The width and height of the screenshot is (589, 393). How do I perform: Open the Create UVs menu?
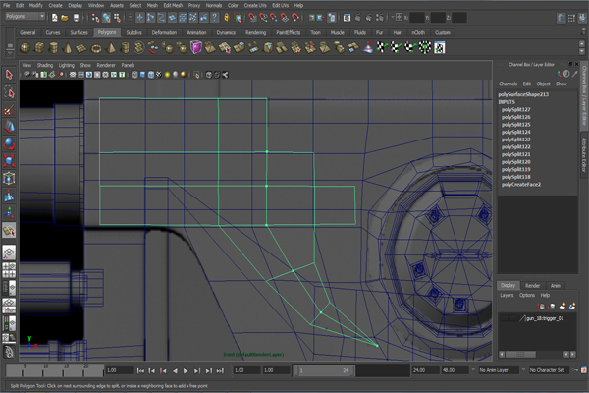click(x=255, y=5)
